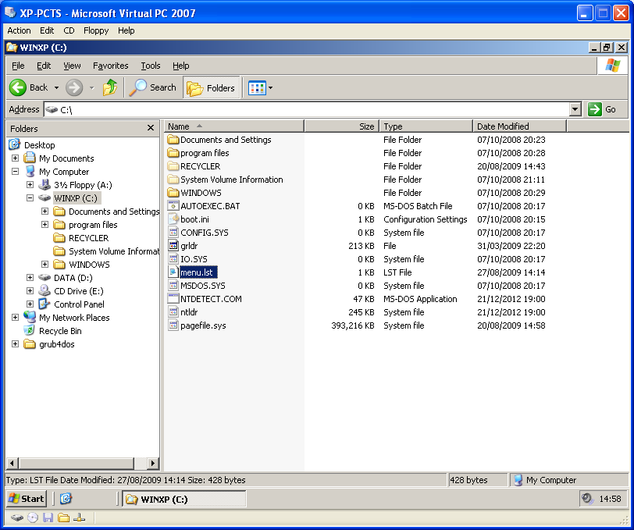The width and height of the screenshot is (634, 530).
Task: Select the ntldr file icon
Action: (x=173, y=312)
